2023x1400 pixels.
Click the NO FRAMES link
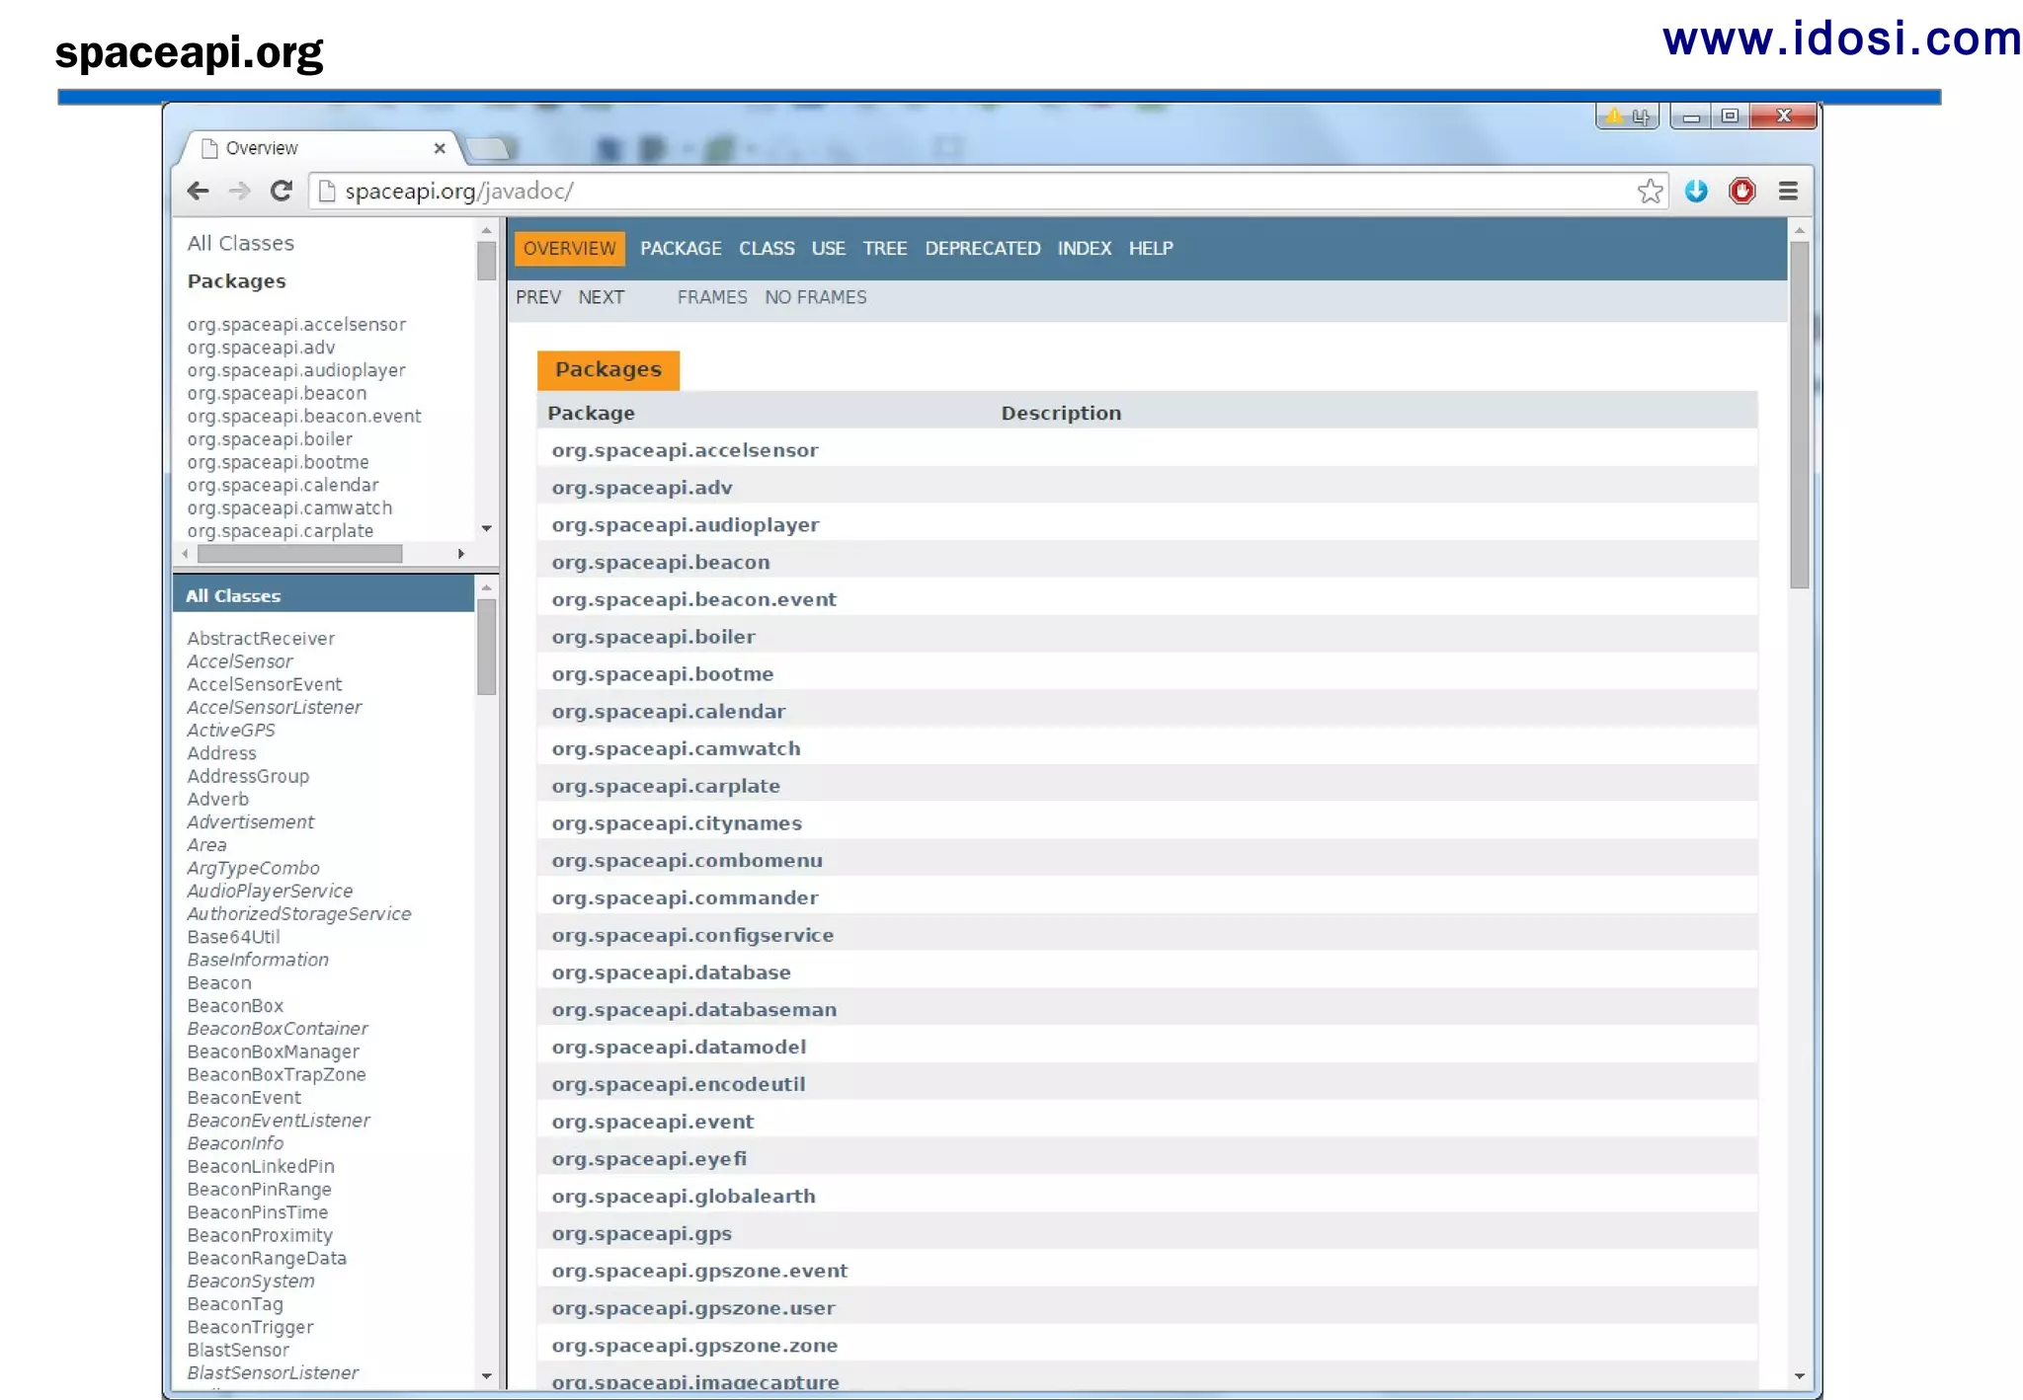tap(815, 297)
